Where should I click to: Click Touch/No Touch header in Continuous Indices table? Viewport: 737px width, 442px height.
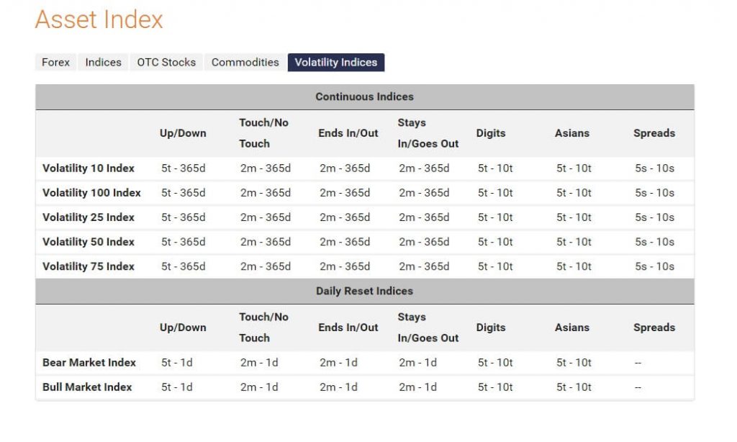tap(263, 133)
